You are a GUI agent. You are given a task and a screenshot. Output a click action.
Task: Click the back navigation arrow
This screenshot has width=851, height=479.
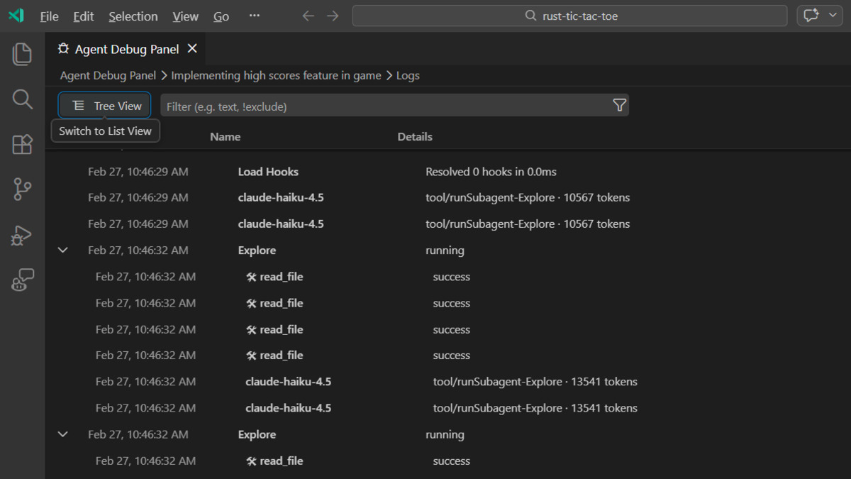308,15
